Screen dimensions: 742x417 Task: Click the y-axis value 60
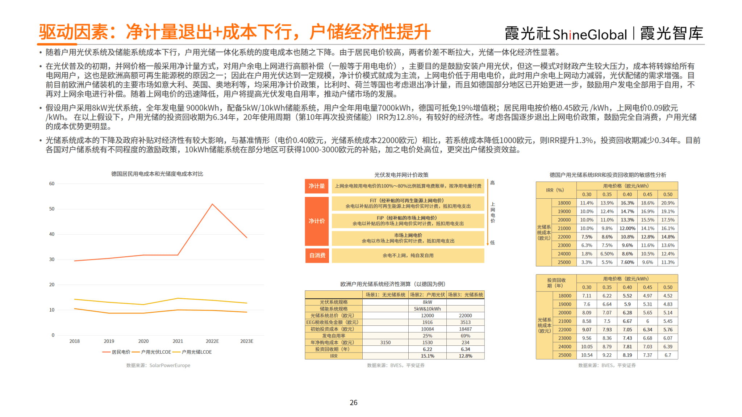point(52,184)
